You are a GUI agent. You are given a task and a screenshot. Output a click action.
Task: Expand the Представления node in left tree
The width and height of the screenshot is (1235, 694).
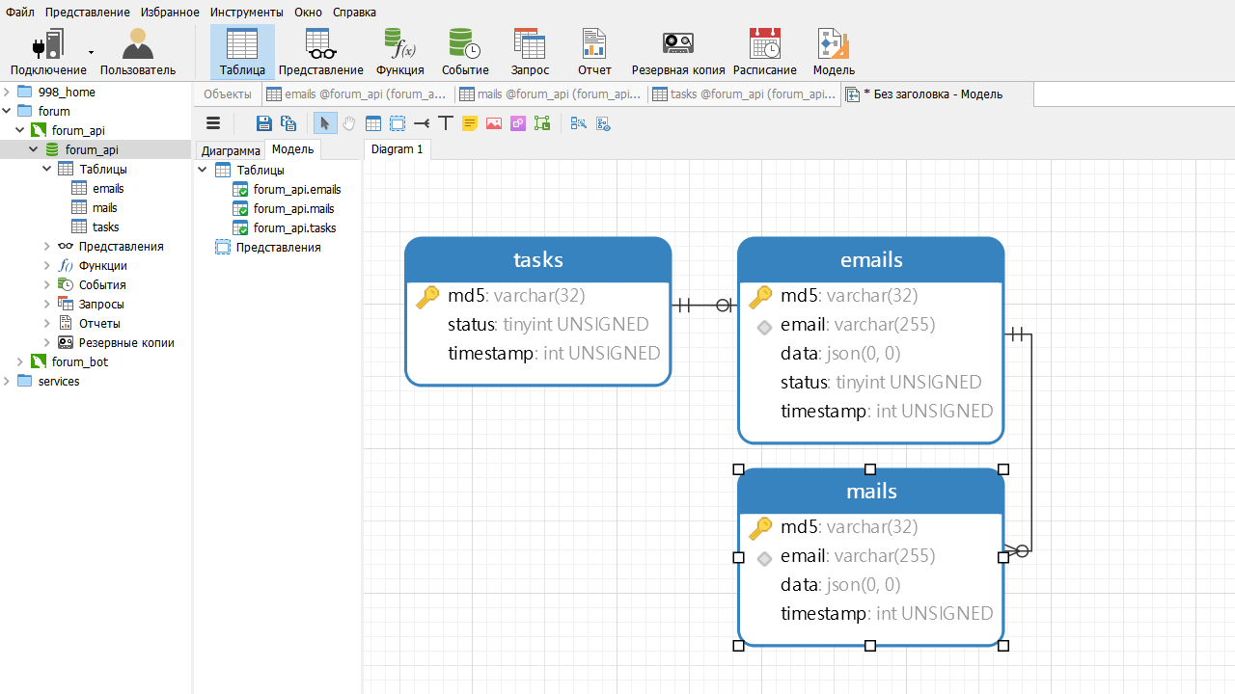click(47, 246)
